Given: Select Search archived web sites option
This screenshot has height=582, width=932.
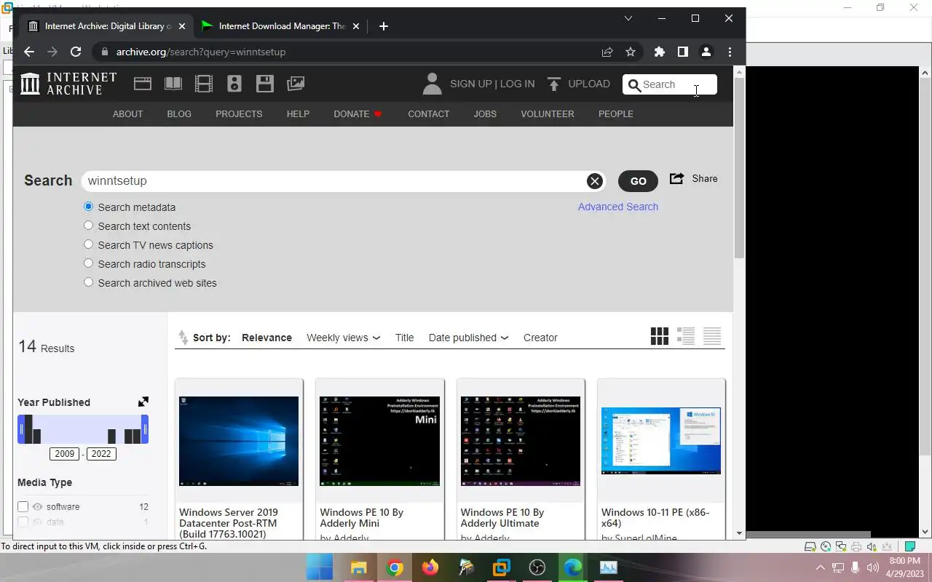Looking at the screenshot, I should [89, 282].
